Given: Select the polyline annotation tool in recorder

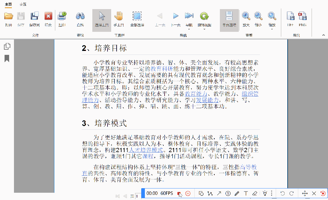Looking at the screenshot, I should coord(210,194).
